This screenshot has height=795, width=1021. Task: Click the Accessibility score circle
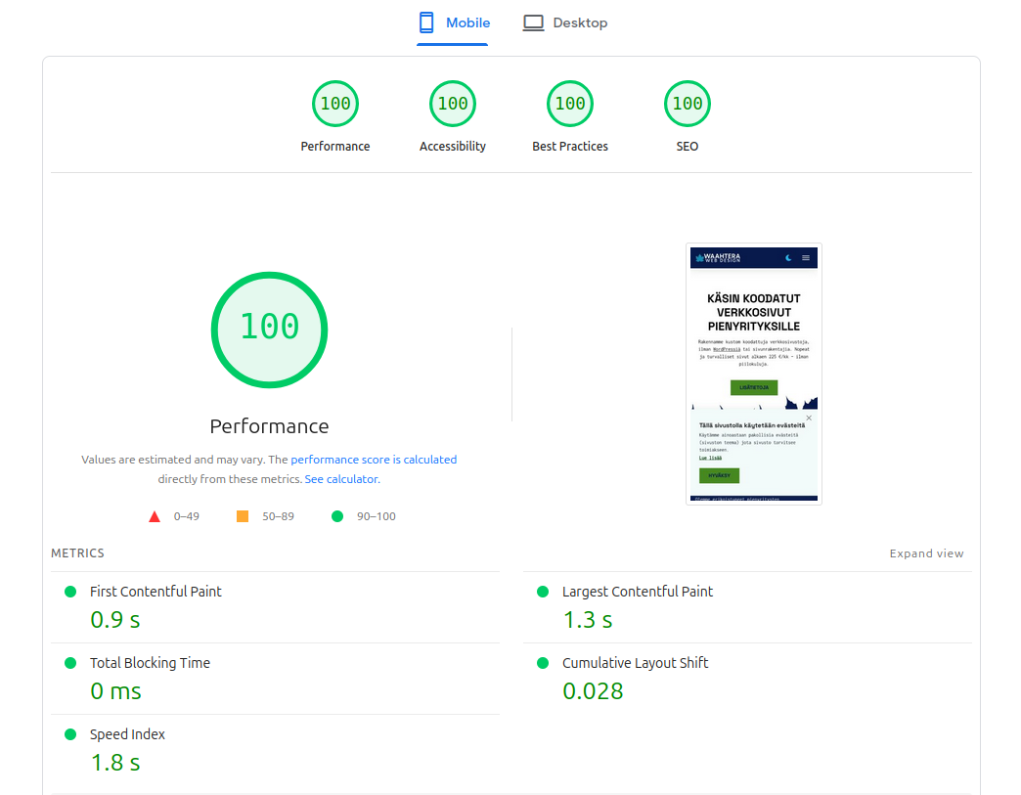pos(453,103)
